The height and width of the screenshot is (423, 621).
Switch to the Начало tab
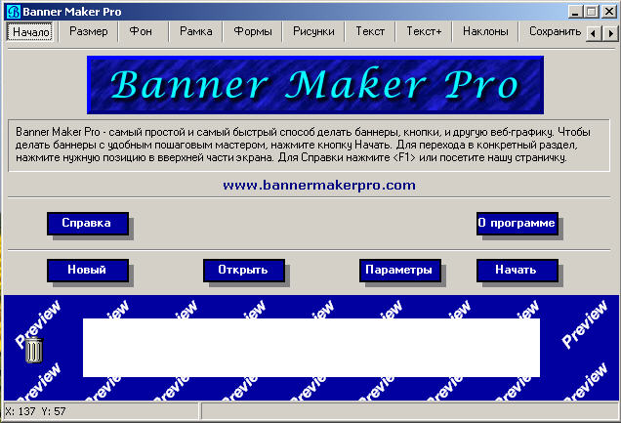click(31, 31)
